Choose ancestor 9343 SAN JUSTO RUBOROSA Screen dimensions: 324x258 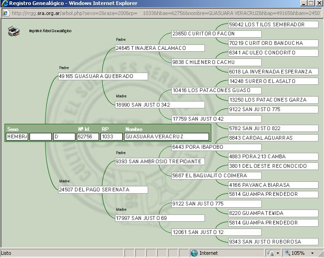coord(273,242)
